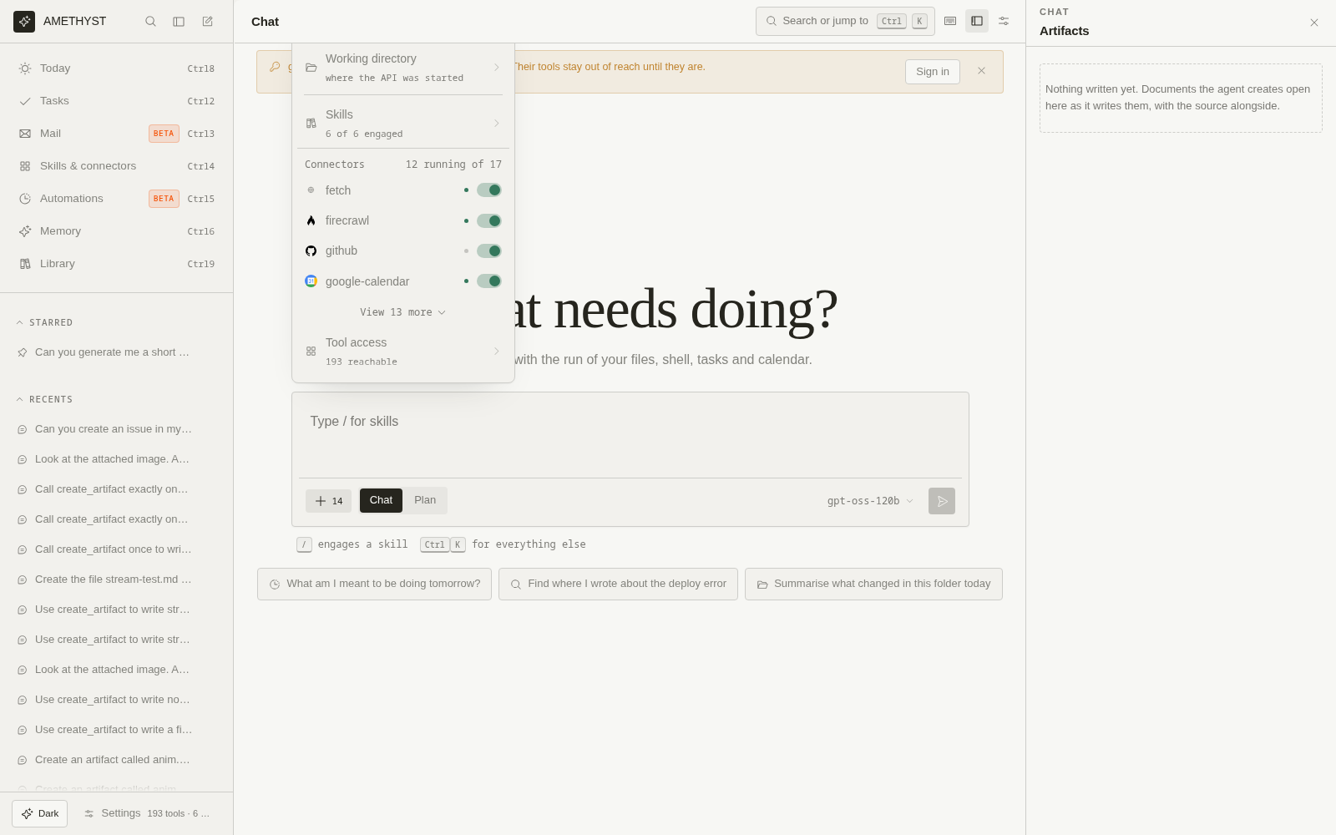Click the key icon in the banner
This screenshot has width=1336, height=835.
[275, 67]
